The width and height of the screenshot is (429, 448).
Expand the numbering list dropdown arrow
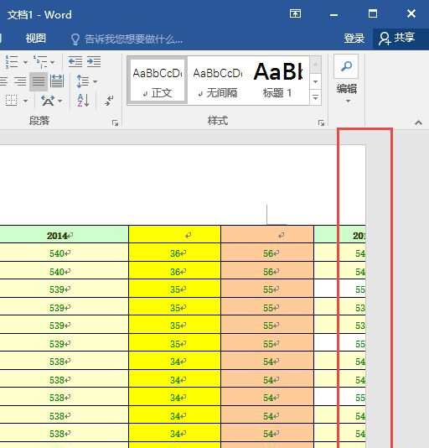25,62
